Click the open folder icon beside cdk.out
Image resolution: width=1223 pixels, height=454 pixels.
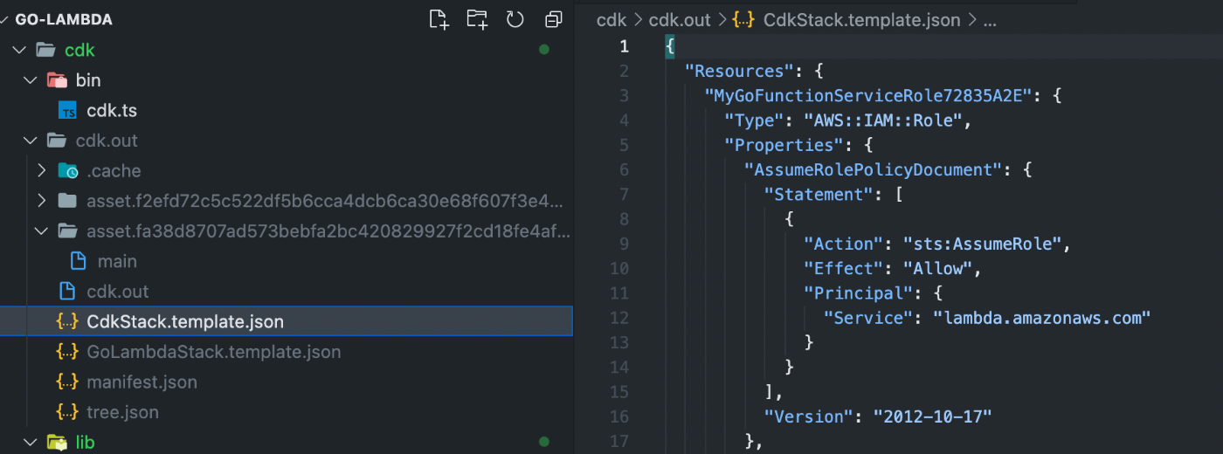coord(57,141)
